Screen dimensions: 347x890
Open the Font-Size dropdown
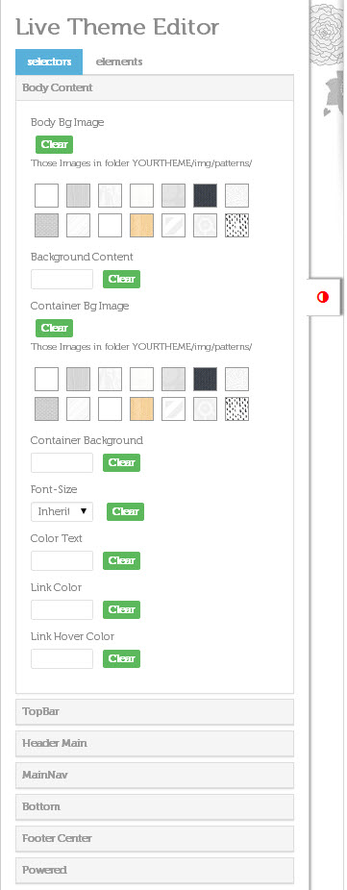[62, 511]
